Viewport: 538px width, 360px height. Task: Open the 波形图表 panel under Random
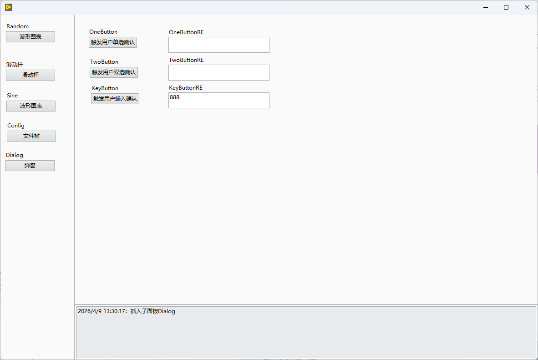[30, 37]
